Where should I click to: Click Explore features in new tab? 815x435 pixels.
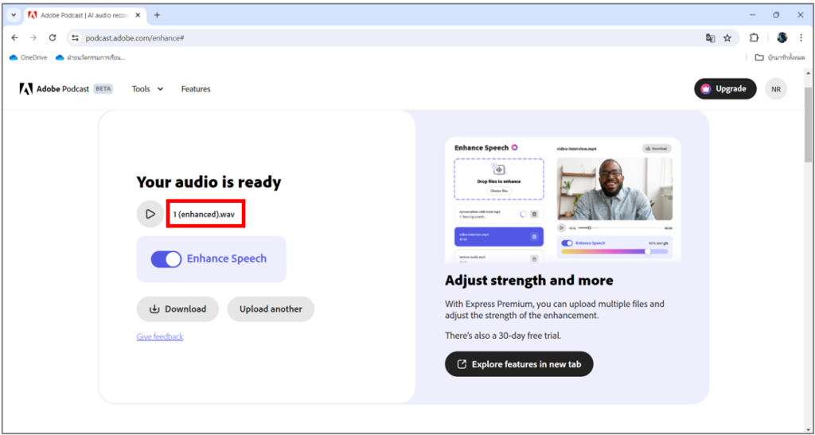(x=519, y=364)
